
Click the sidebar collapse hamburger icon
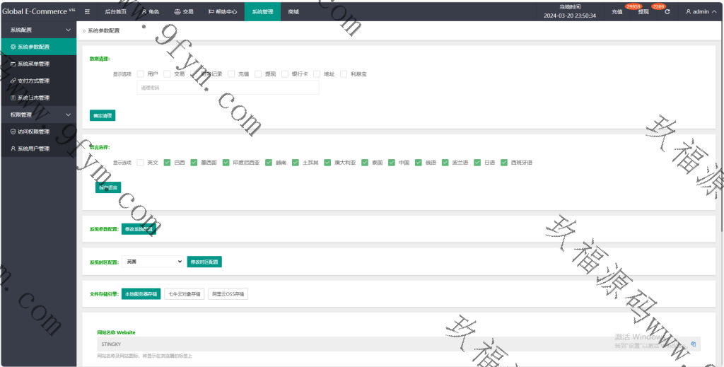(x=87, y=12)
